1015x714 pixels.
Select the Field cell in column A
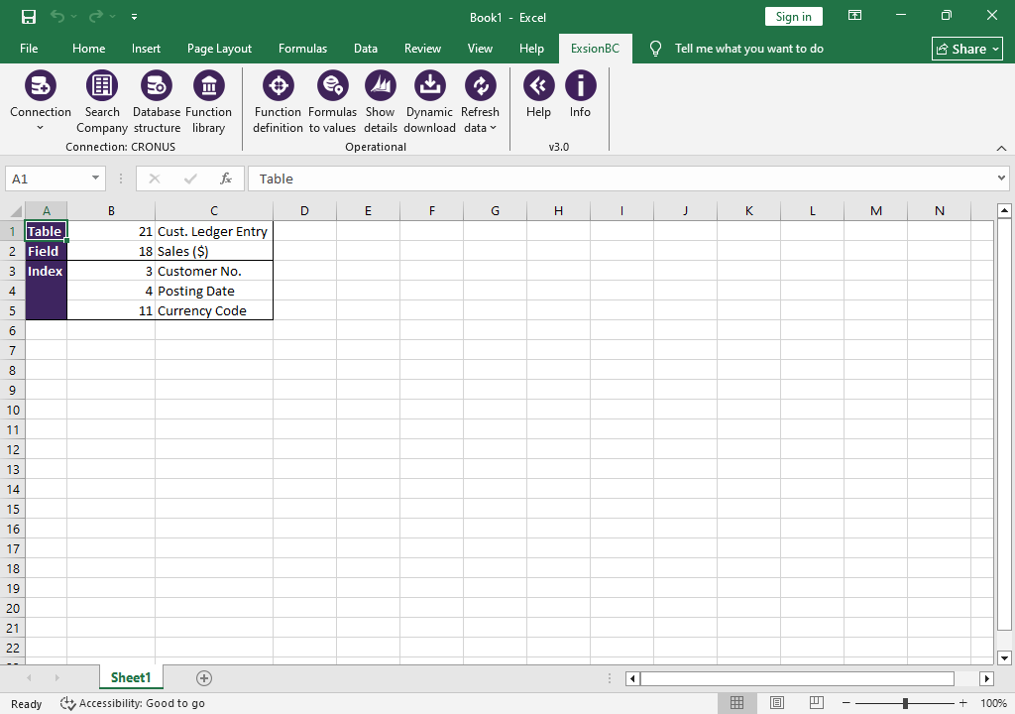pos(46,252)
